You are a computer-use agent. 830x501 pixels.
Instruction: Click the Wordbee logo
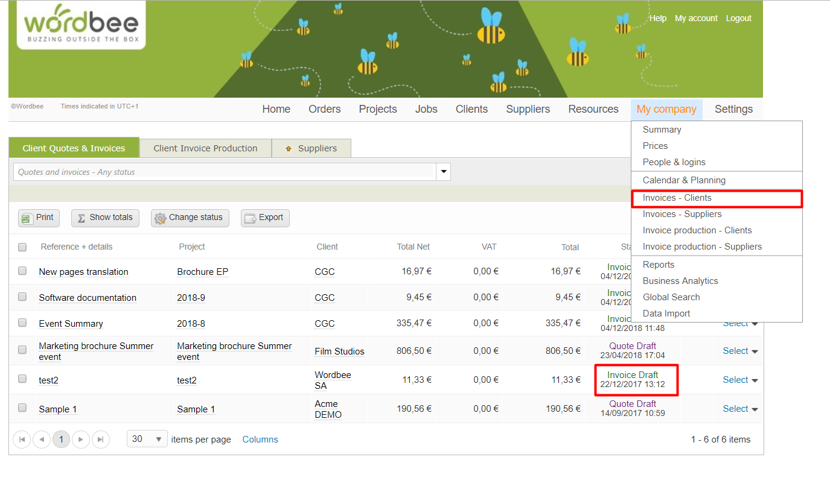coord(81,25)
